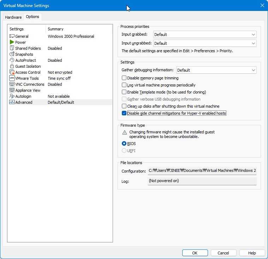The height and width of the screenshot is (259, 268).
Task: Uncheck Disable side channel mitigations checkbox
Action: [x=124, y=113]
